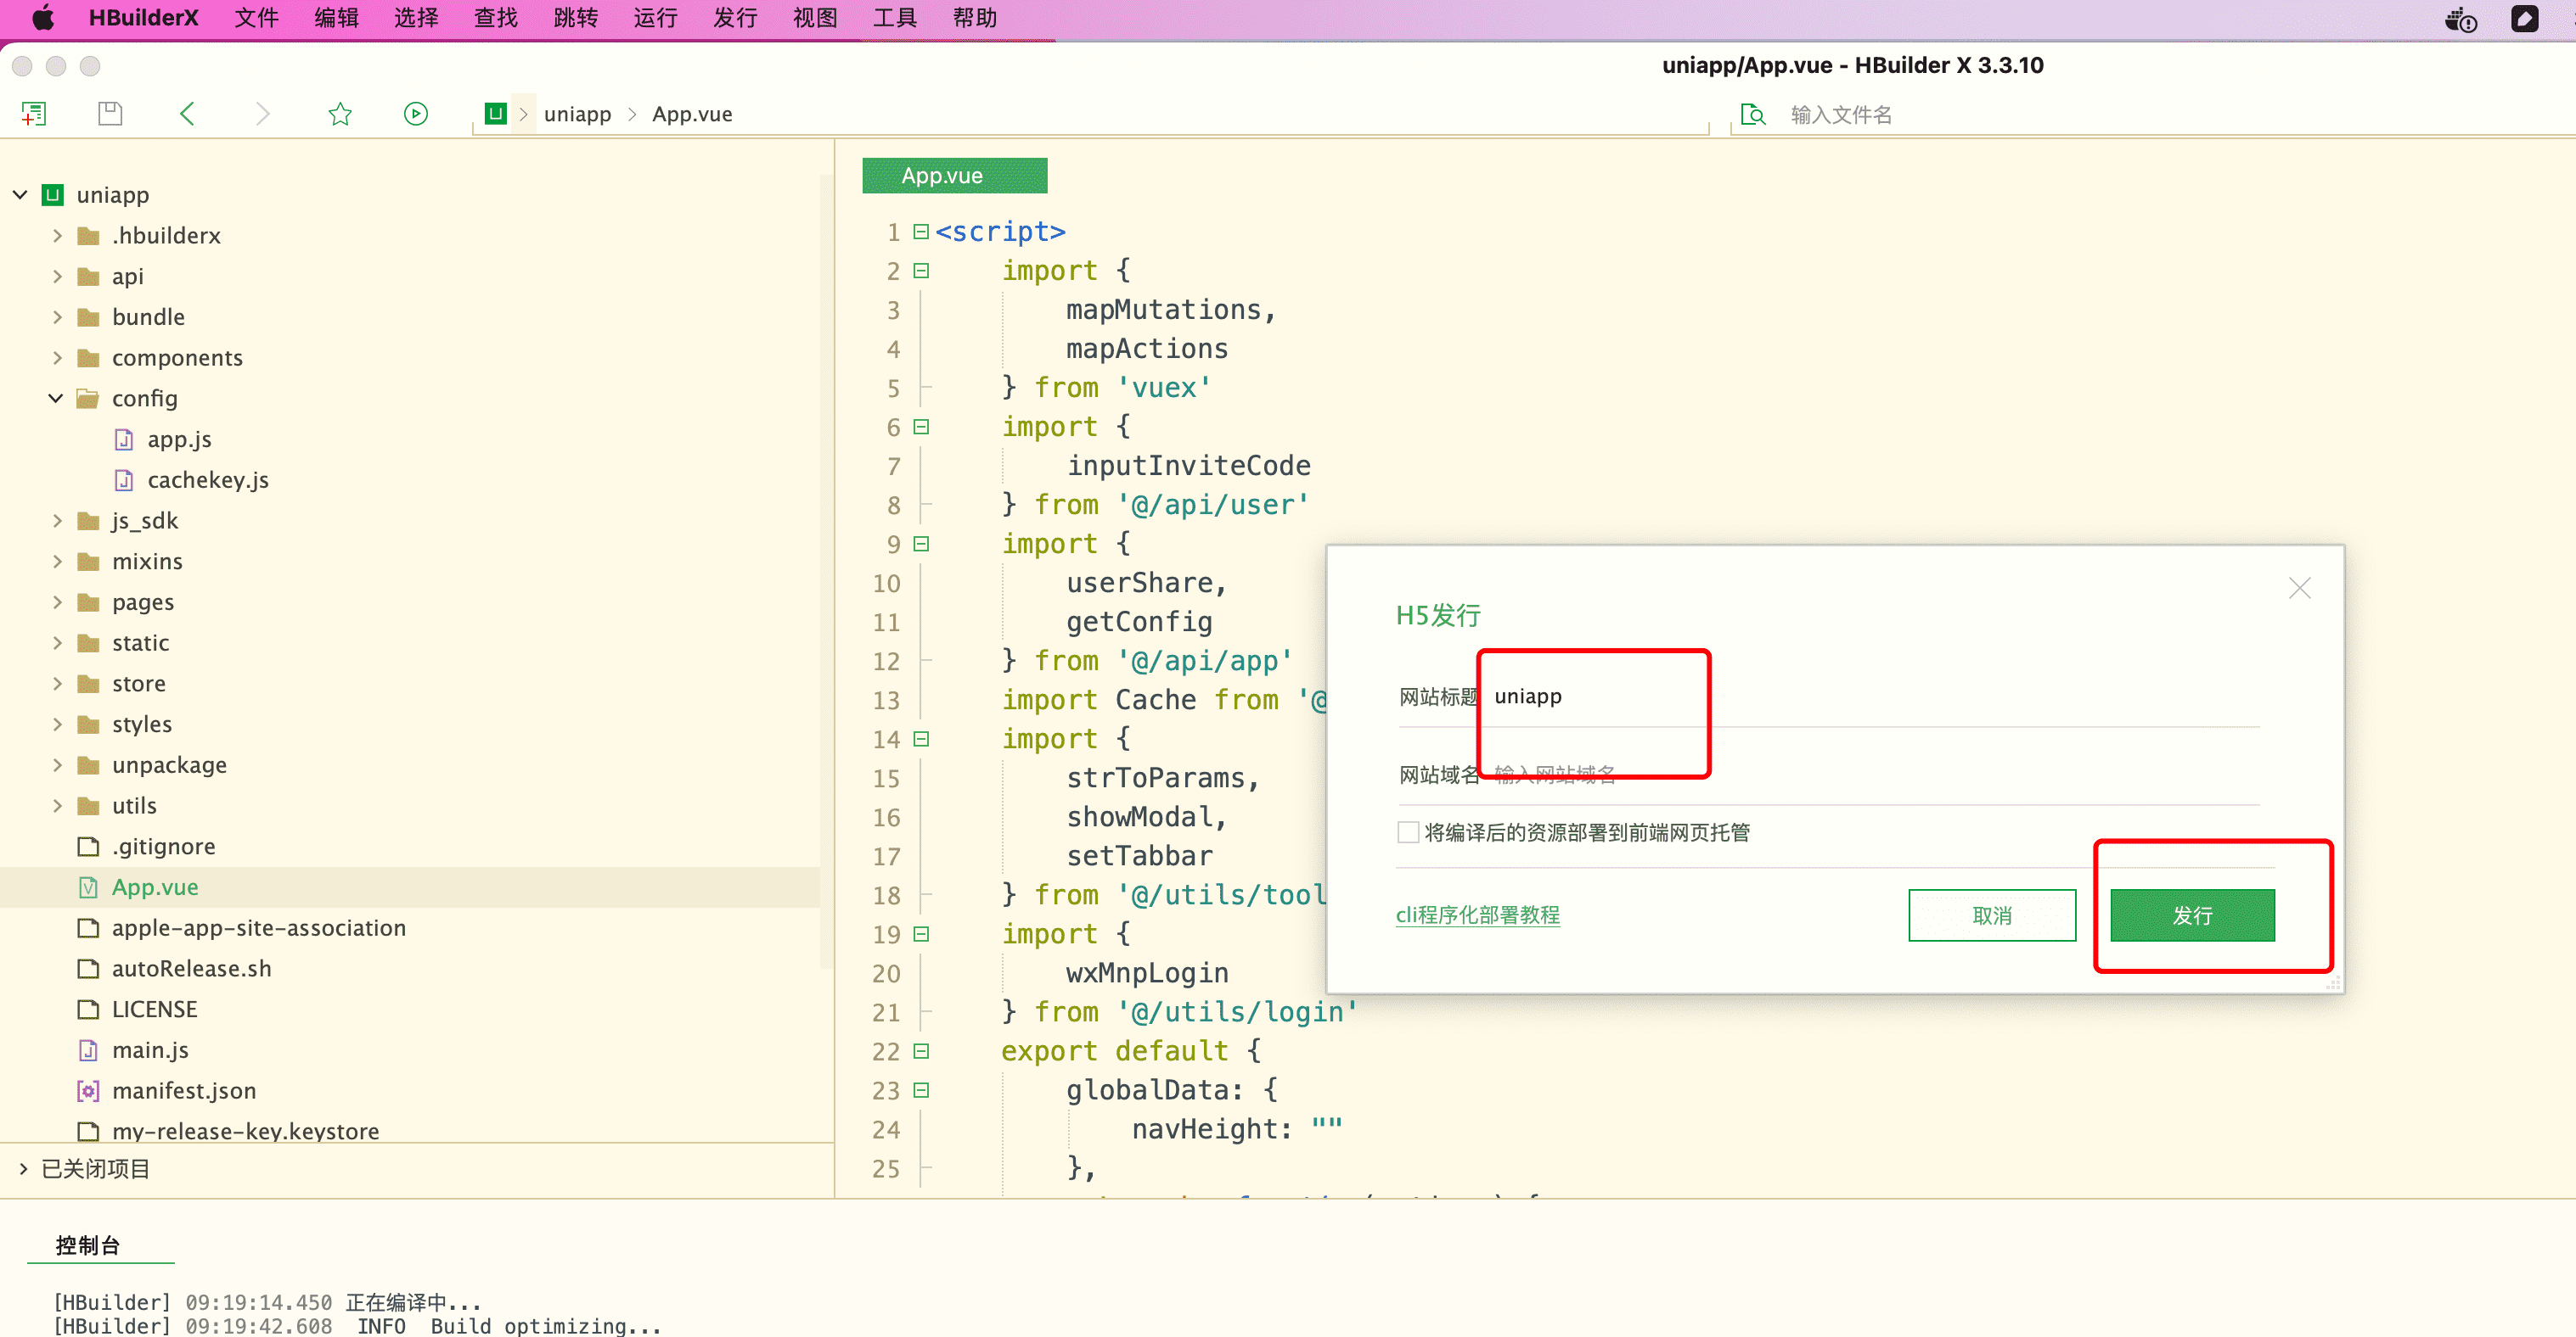Click App.vue in the breadcrumb
This screenshot has width=2576, height=1337.
click(692, 114)
